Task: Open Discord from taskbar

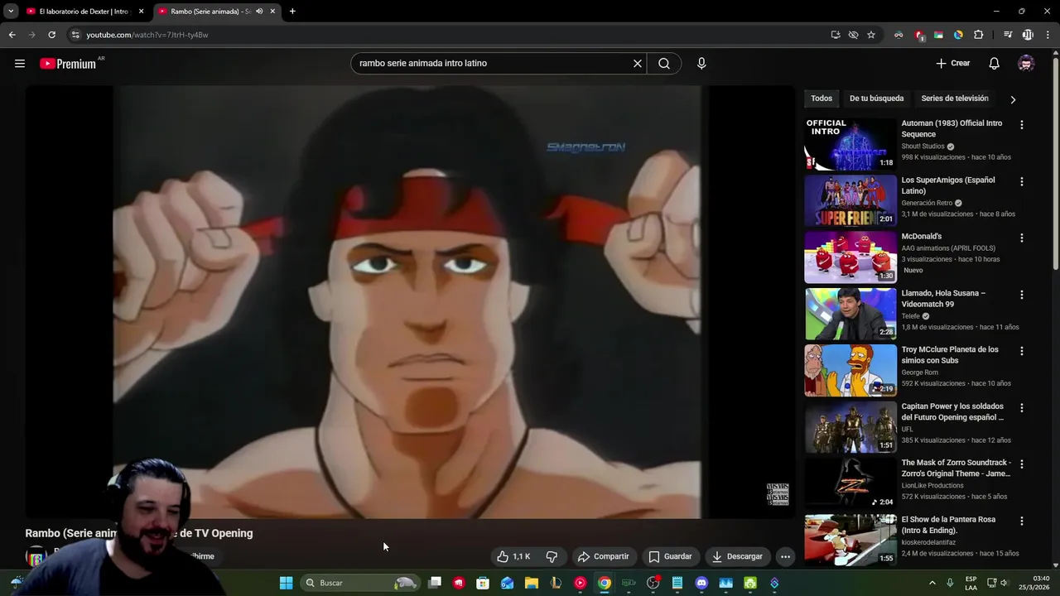Action: pos(701,583)
